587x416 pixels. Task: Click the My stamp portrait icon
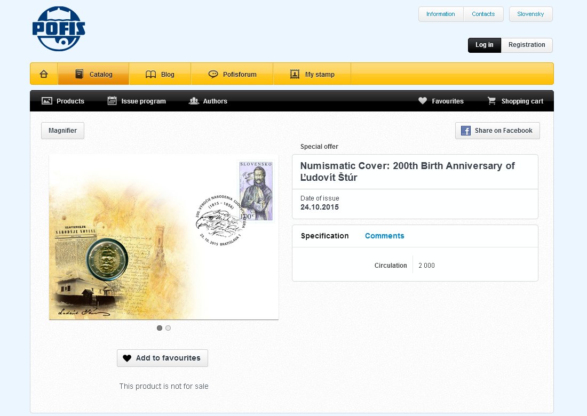tap(295, 74)
